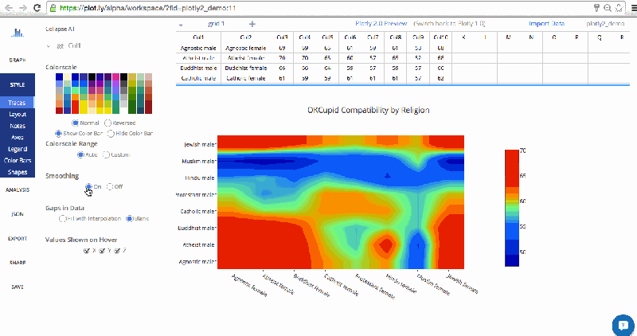Viewport: 637px width, 336px height.
Task: Select Normal colorscale direction
Action: click(75, 123)
